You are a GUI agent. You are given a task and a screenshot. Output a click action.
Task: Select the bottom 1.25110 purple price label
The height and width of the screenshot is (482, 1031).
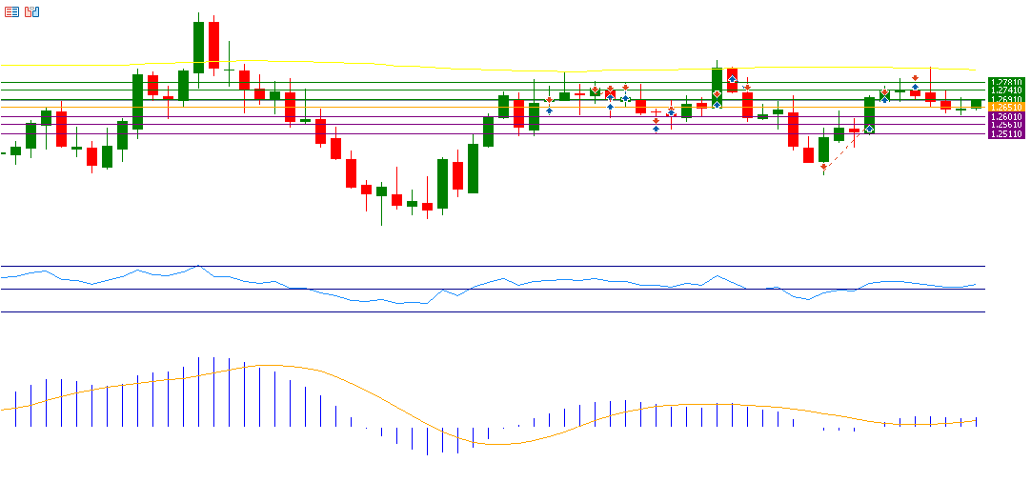coord(1005,134)
